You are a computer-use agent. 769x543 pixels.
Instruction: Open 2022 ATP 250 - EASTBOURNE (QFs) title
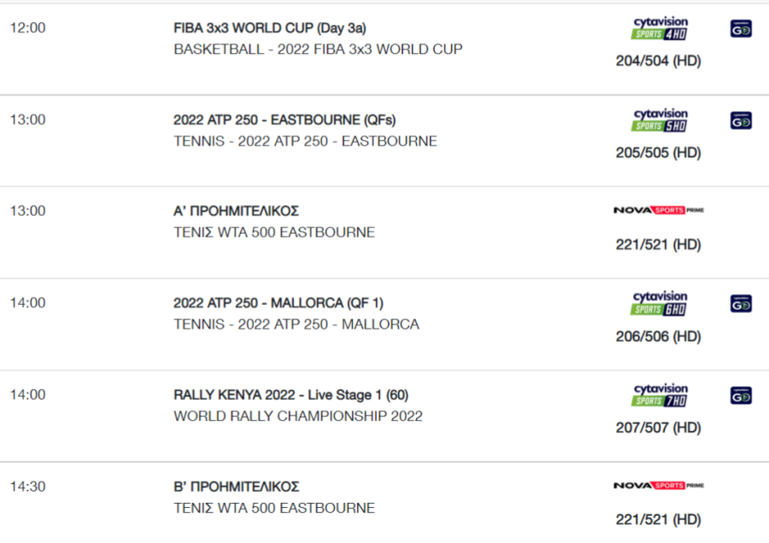click(285, 120)
